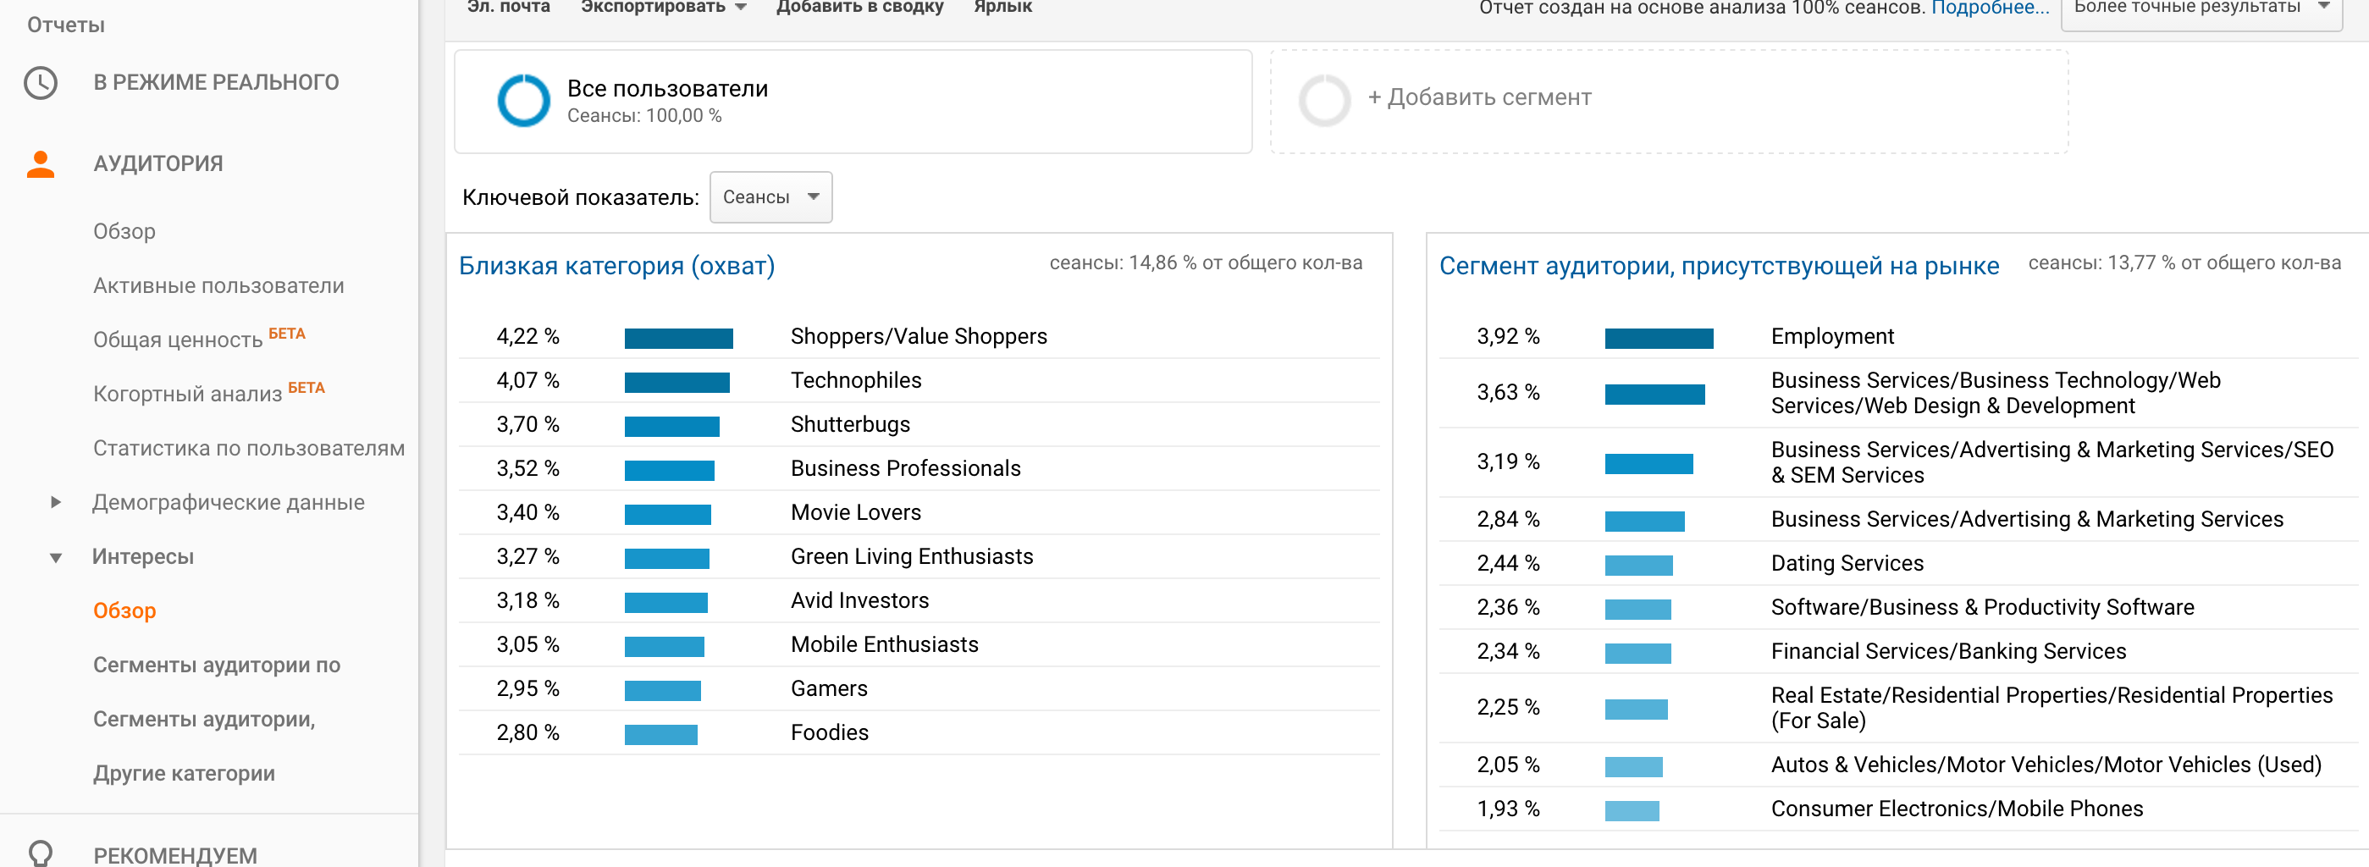This screenshot has height=867, width=2369.
Task: Open Сегмент аудитории, присутствующей на рынке link
Action: [1719, 266]
